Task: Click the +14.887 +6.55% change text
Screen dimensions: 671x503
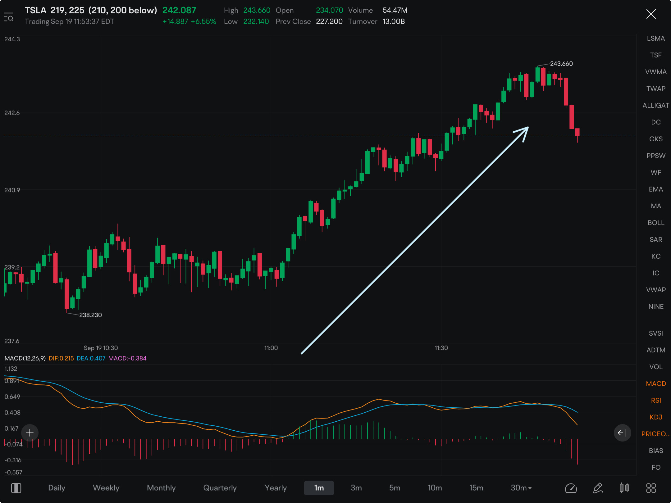Action: pyautogui.click(x=189, y=21)
